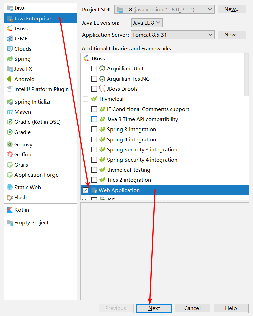This screenshot has width=253, height=316.
Task: Click the Grails icon in the sidebar
Action: point(9,165)
